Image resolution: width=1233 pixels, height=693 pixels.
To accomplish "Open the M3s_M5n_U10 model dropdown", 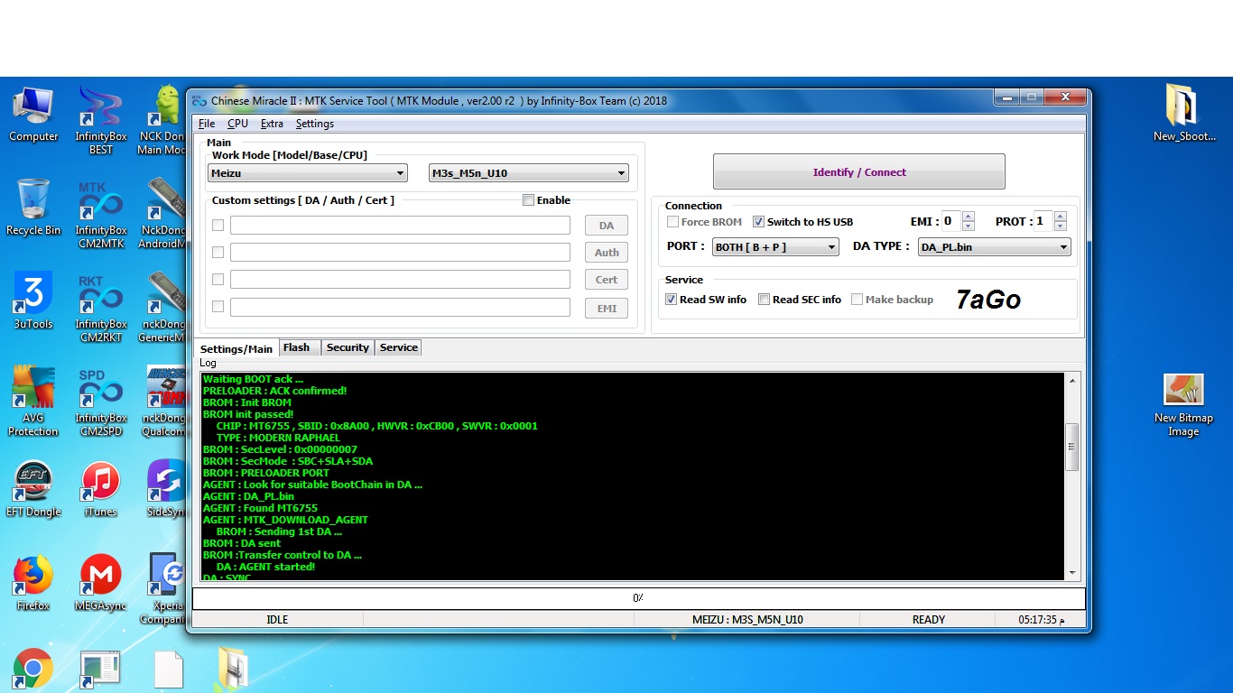I will click(x=529, y=173).
